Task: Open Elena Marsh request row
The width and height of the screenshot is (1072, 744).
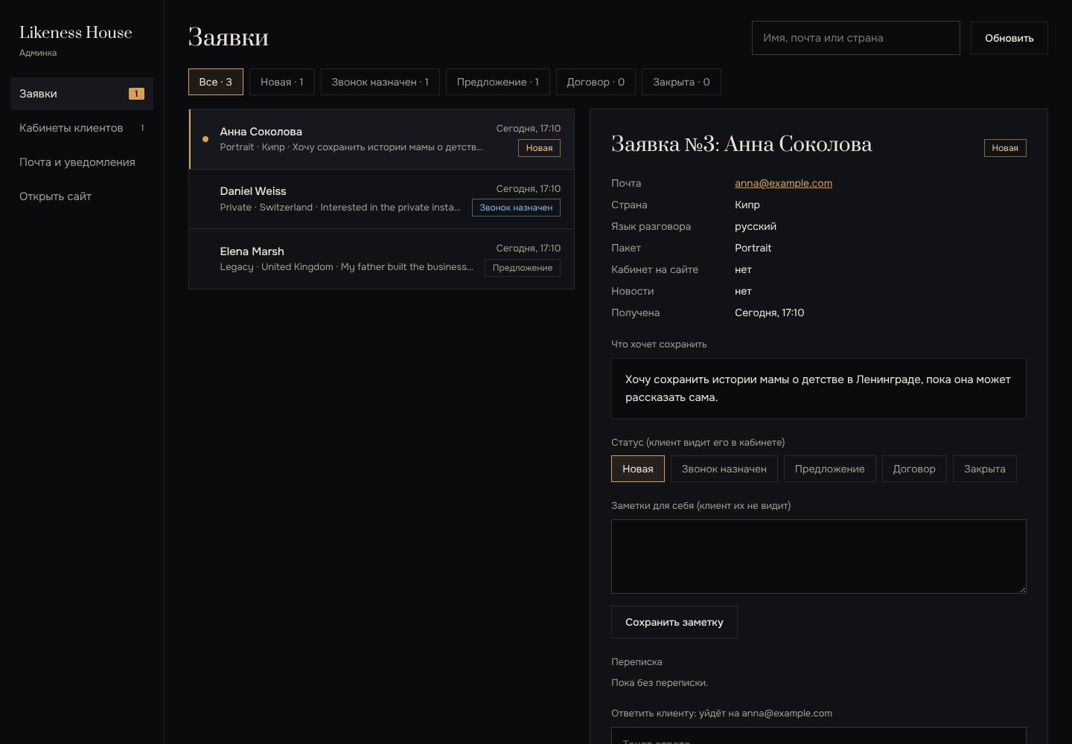Action: [382, 259]
